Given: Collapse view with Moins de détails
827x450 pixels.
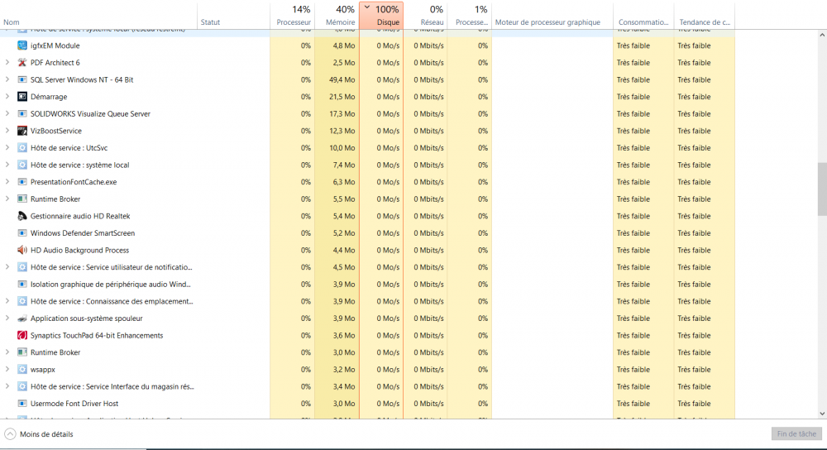Looking at the screenshot, I should pos(39,434).
